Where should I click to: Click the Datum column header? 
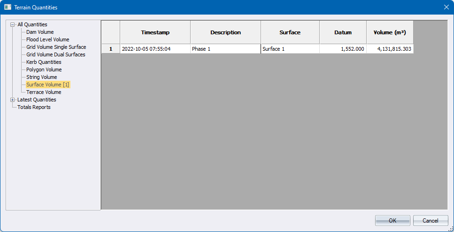pos(343,32)
